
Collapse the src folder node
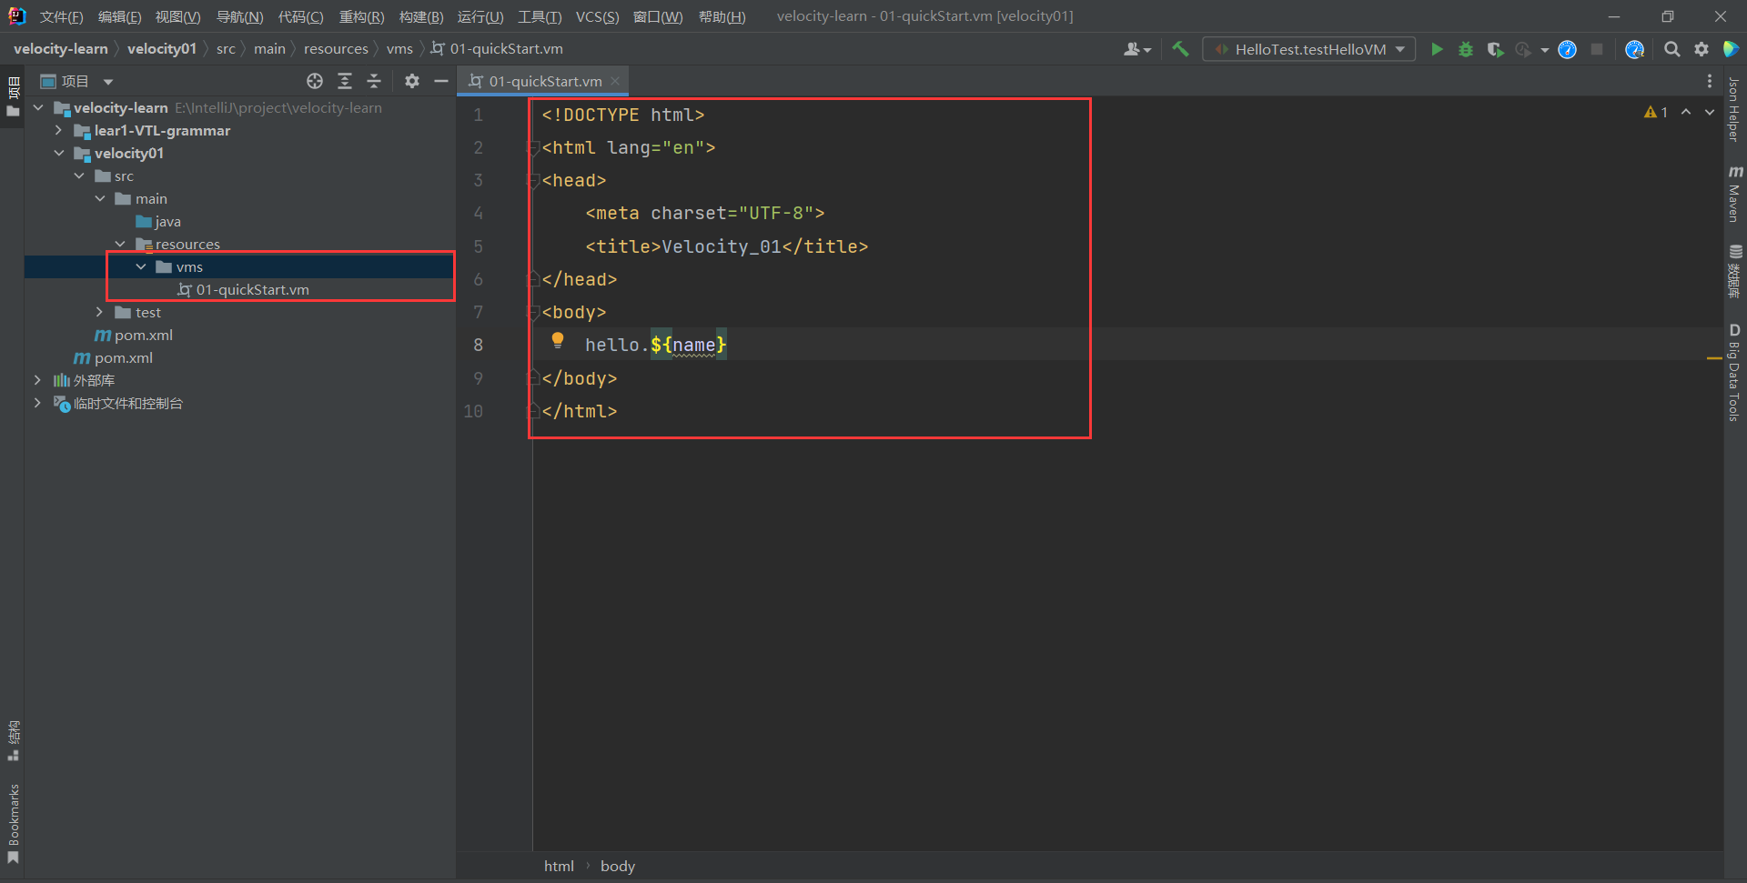[x=80, y=176]
